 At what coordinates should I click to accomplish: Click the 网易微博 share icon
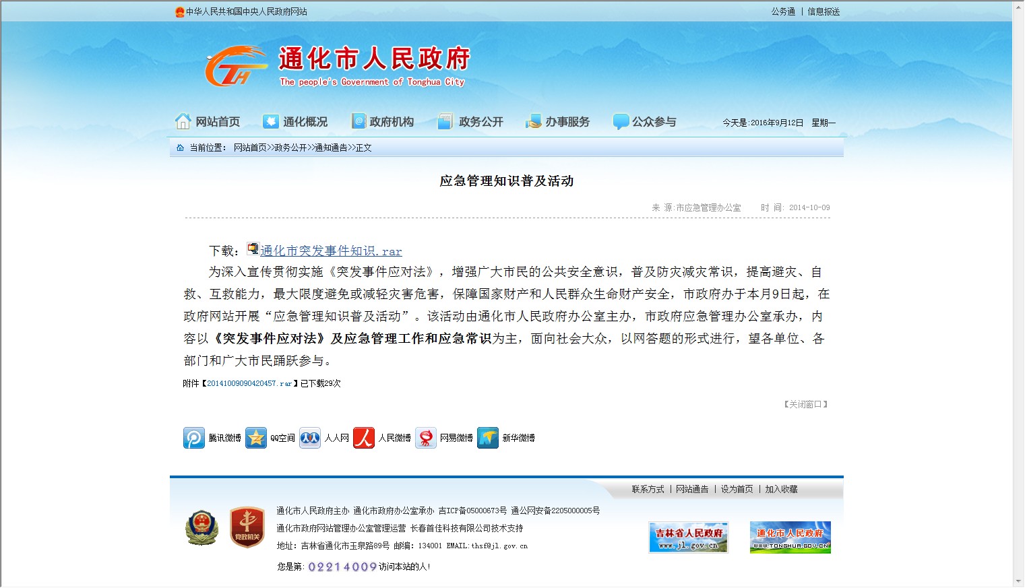pyautogui.click(x=426, y=438)
